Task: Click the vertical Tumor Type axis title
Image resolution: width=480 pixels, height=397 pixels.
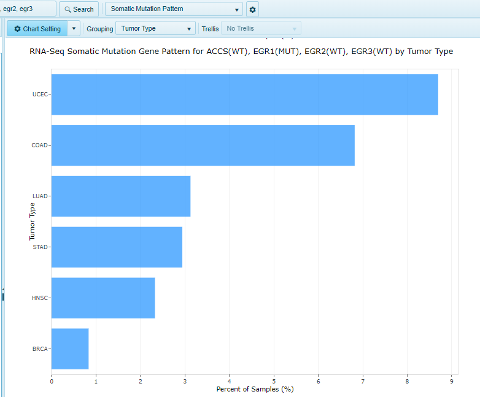Action: [x=32, y=222]
